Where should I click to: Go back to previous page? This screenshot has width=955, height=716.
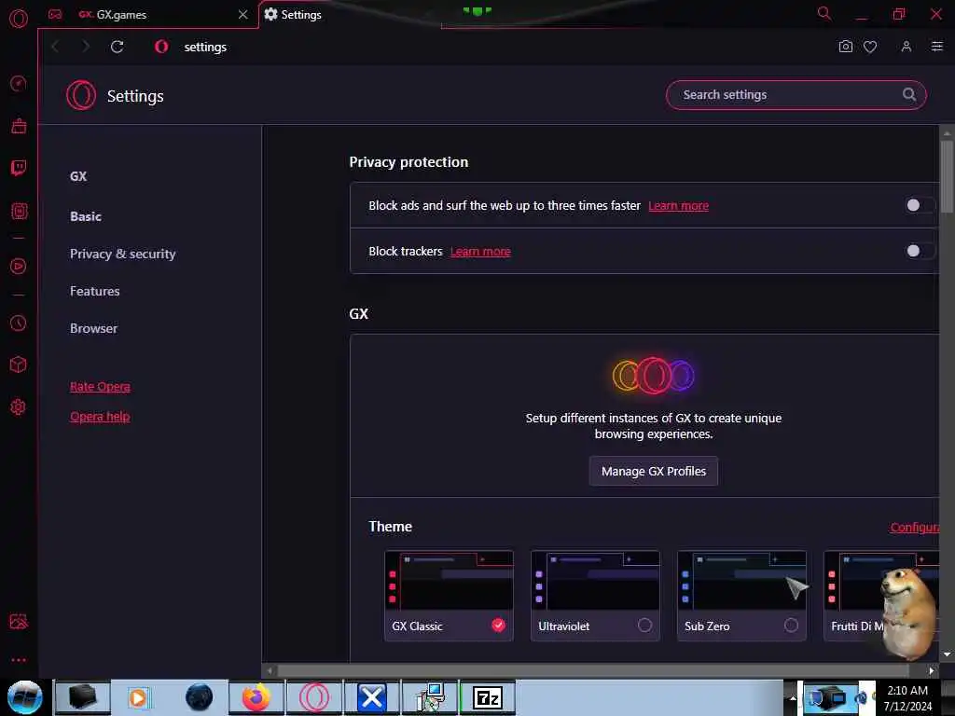tap(55, 47)
